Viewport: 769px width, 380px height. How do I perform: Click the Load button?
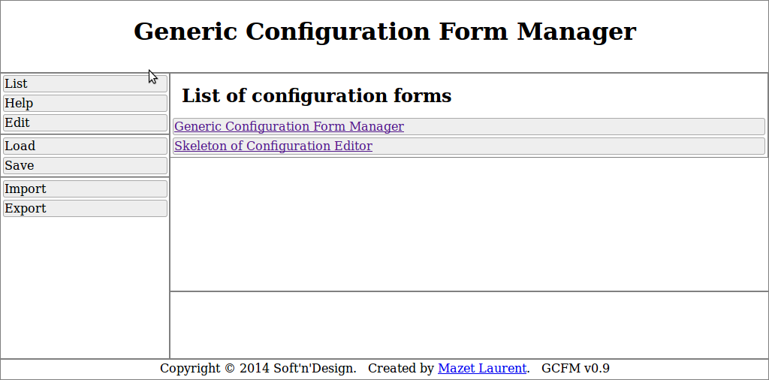tap(85, 146)
